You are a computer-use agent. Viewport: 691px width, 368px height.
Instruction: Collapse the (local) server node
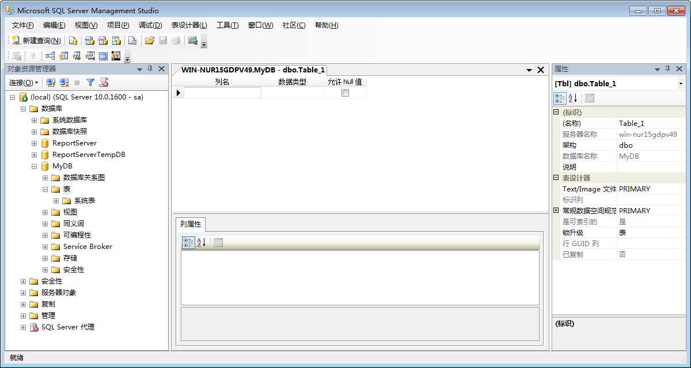(x=13, y=97)
